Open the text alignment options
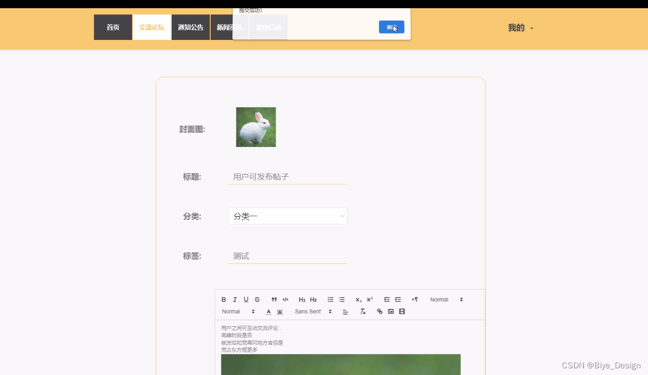 (x=346, y=311)
